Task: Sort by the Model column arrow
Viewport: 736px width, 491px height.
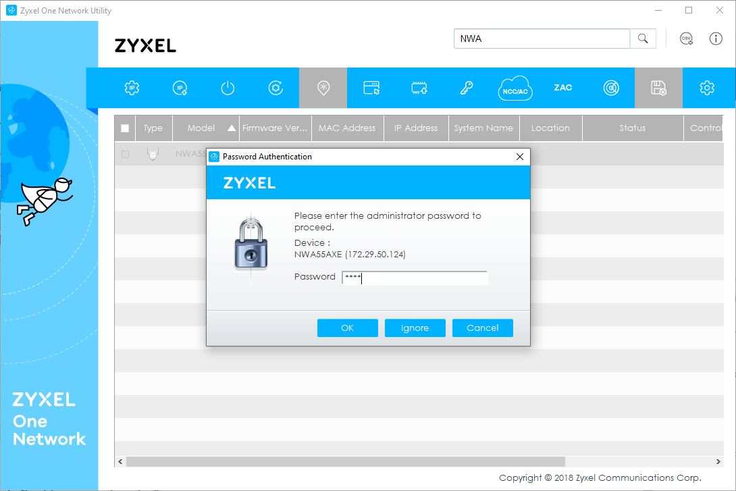Action: click(232, 128)
